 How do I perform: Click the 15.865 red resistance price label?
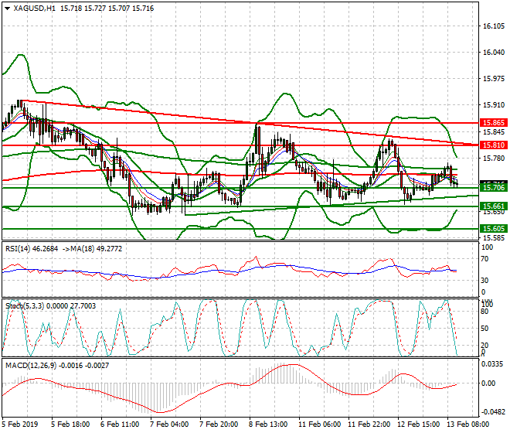[x=494, y=123]
